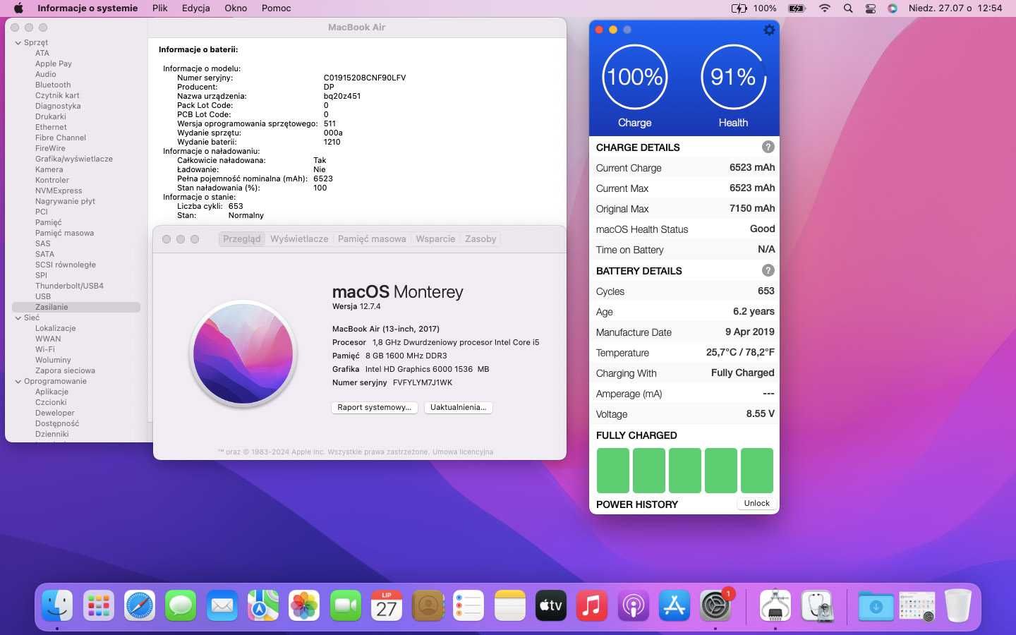The image size is (1016, 635).
Task: Click menu bar date and time
Action: 955,8
